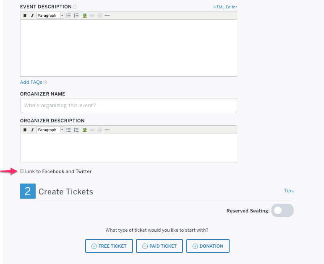
Task: Open Paragraph format dropdown in Organizer Description
Action: pyautogui.click(x=50, y=130)
